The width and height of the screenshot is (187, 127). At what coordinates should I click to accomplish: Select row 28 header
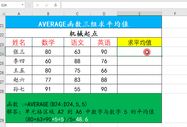[x=3, y=89]
